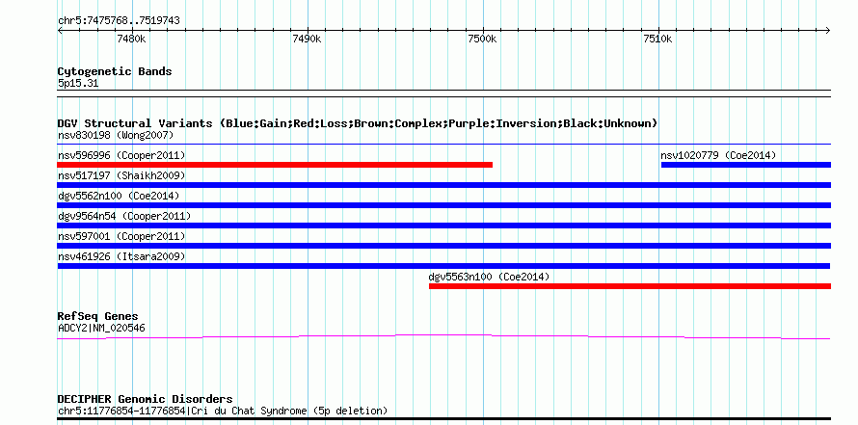Click the 7480k ruler tick label
Screen dimensions: 858x425
click(x=131, y=39)
